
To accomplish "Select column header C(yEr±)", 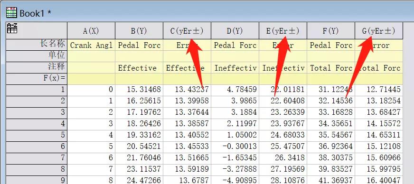I will click(187, 31).
